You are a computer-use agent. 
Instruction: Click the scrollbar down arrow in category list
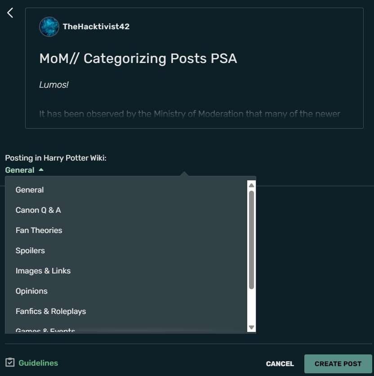251,327
